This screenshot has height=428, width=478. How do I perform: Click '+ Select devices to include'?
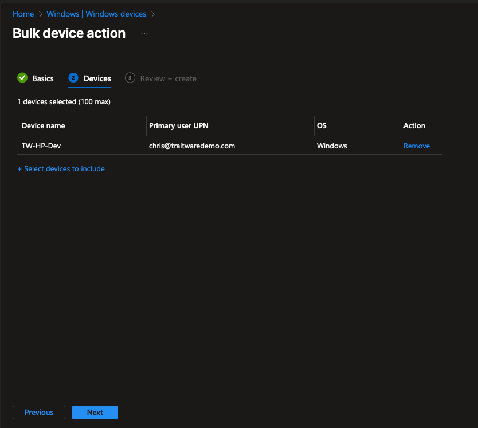pyautogui.click(x=61, y=169)
